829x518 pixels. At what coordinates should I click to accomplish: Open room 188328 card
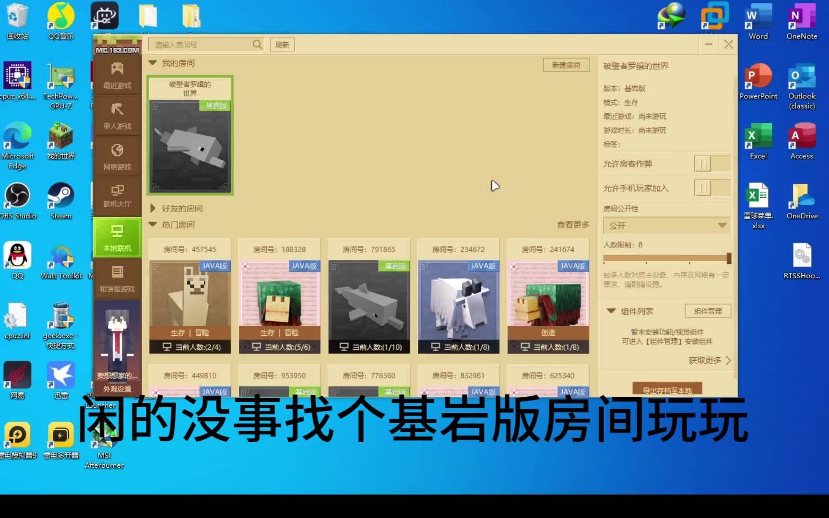(x=279, y=296)
